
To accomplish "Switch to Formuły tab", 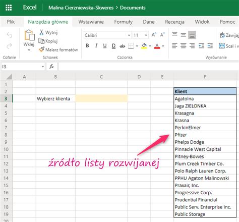I will [124, 22].
